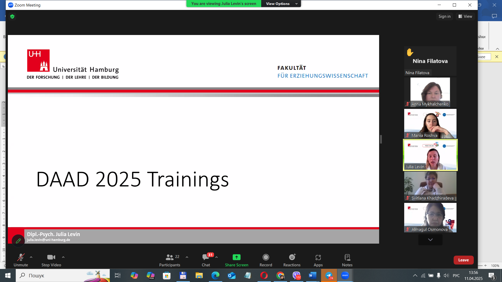Screen dimensions: 502x282
Task: Open notification center in system tray
Action: [492, 275]
